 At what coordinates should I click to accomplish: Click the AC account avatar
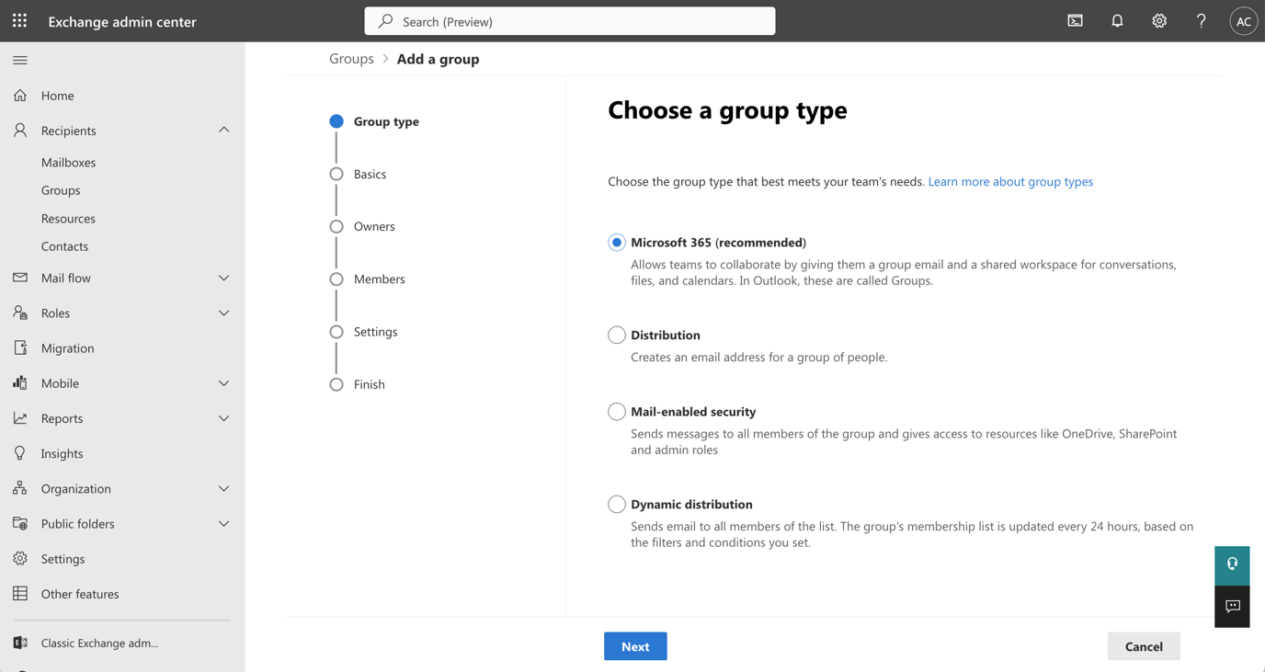click(1243, 20)
